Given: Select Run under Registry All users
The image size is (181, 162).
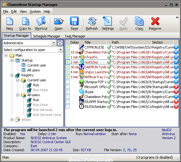Looking at the screenshot, I should 36,100.
